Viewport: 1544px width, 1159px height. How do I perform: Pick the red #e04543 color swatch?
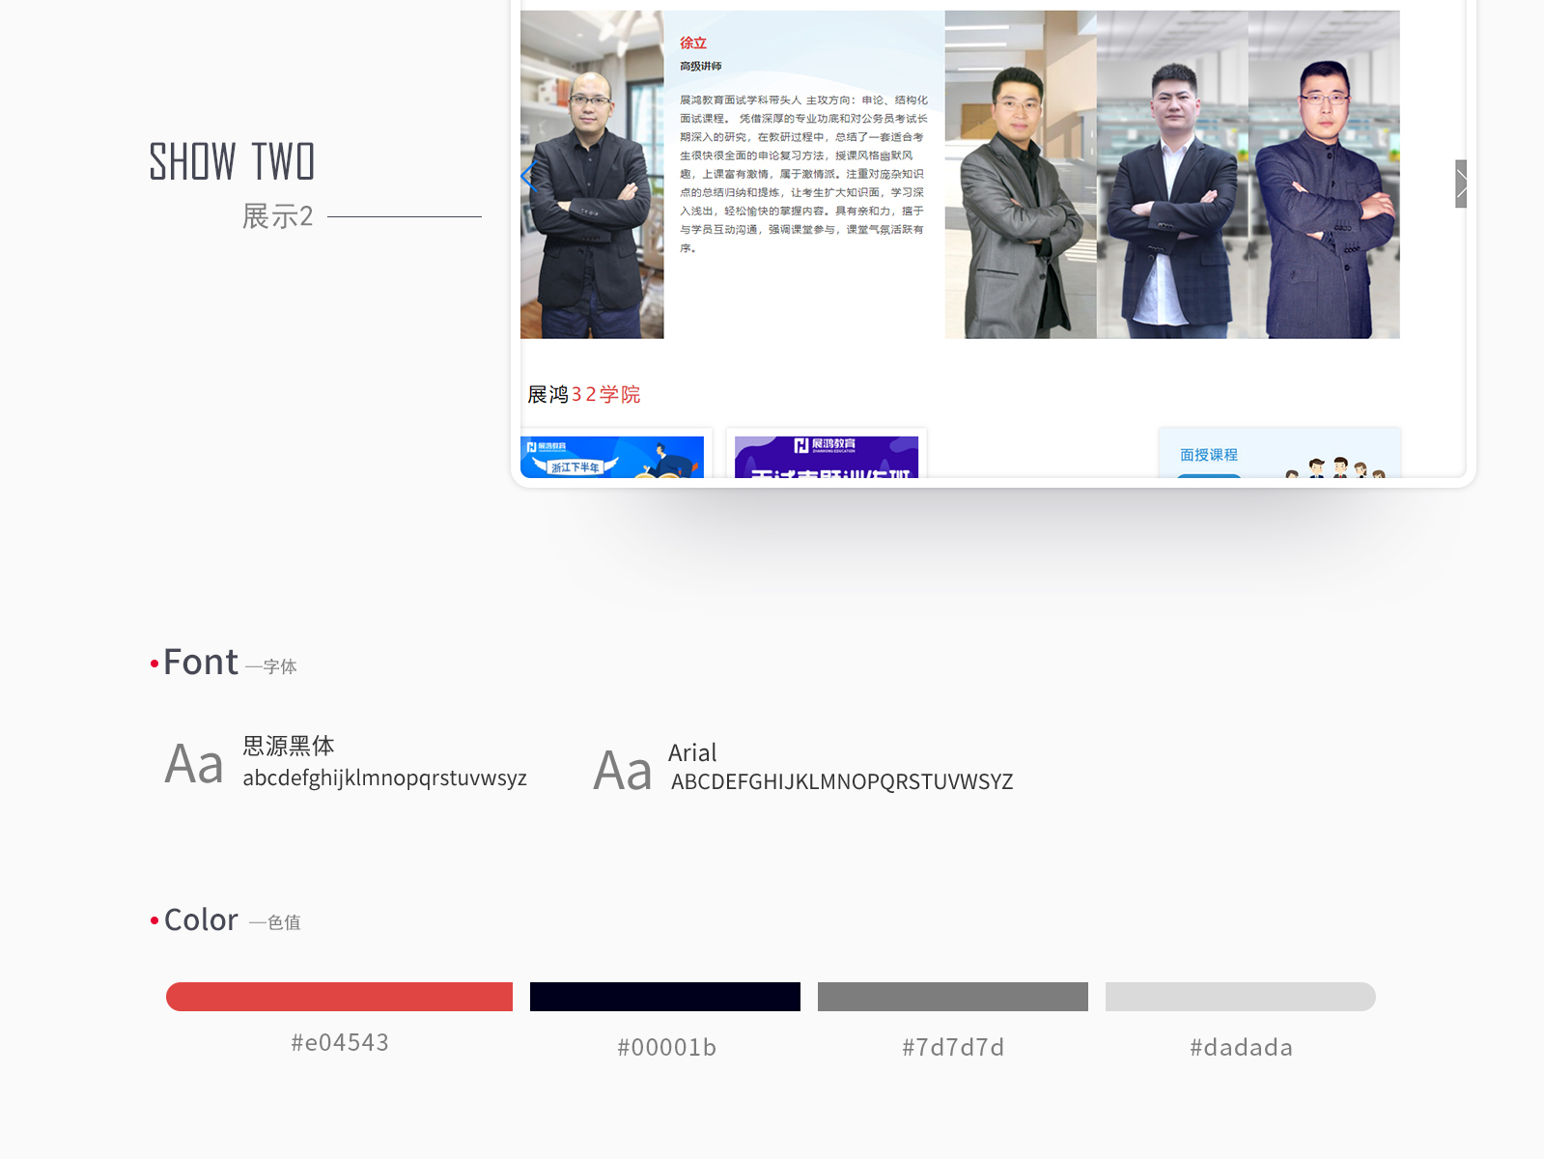(x=339, y=997)
